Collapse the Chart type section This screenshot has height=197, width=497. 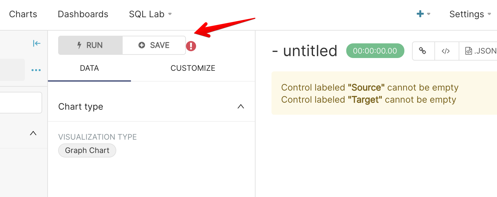[241, 107]
